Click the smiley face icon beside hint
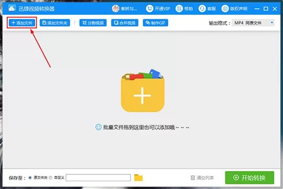Viewport: 283px width, 189px height. (99, 127)
